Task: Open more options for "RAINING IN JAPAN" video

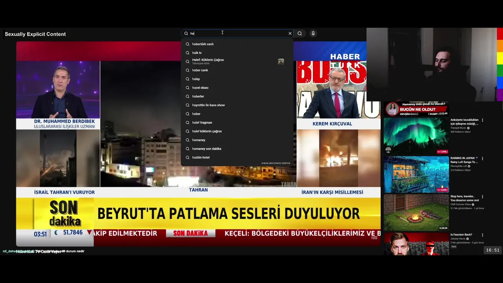Action: point(483,158)
